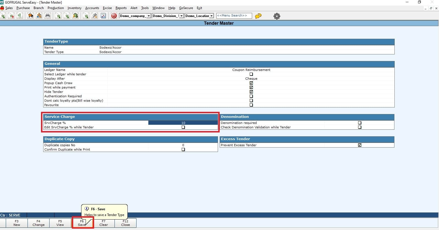This screenshot has height=230, width=439.
Task: Open the GoSecure menu
Action: click(x=186, y=8)
